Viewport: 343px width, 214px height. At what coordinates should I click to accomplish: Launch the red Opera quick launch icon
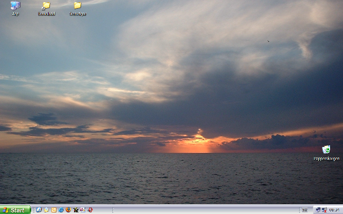point(90,210)
